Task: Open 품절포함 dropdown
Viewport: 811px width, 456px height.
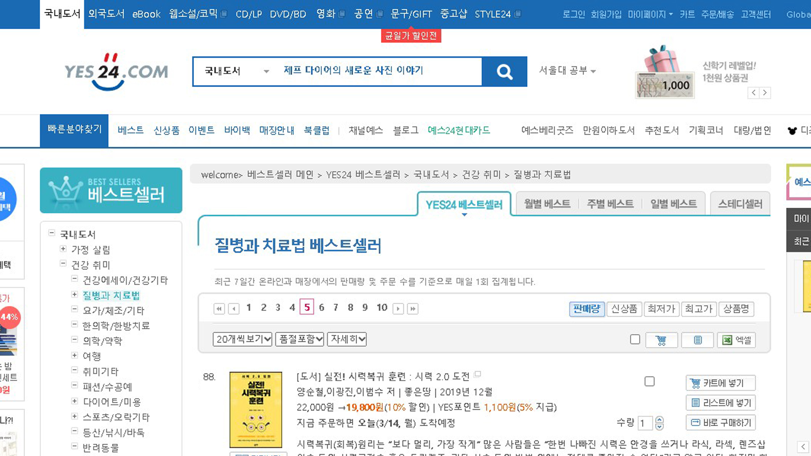Action: [x=300, y=339]
